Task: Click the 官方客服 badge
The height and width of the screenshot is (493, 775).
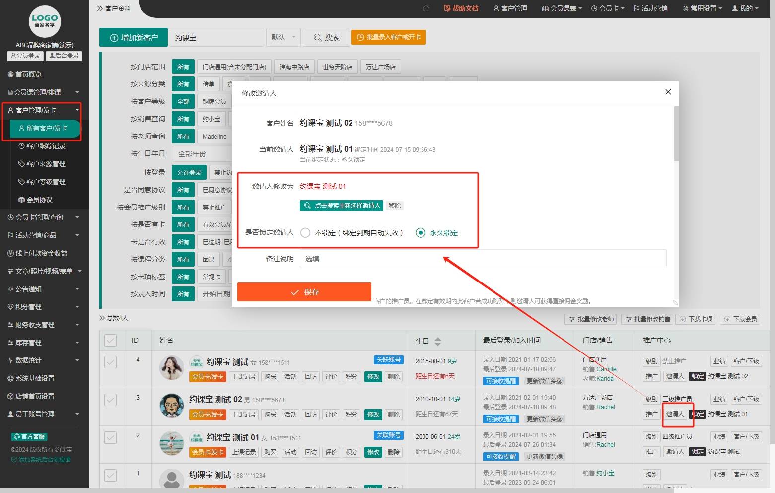Action: [x=29, y=437]
